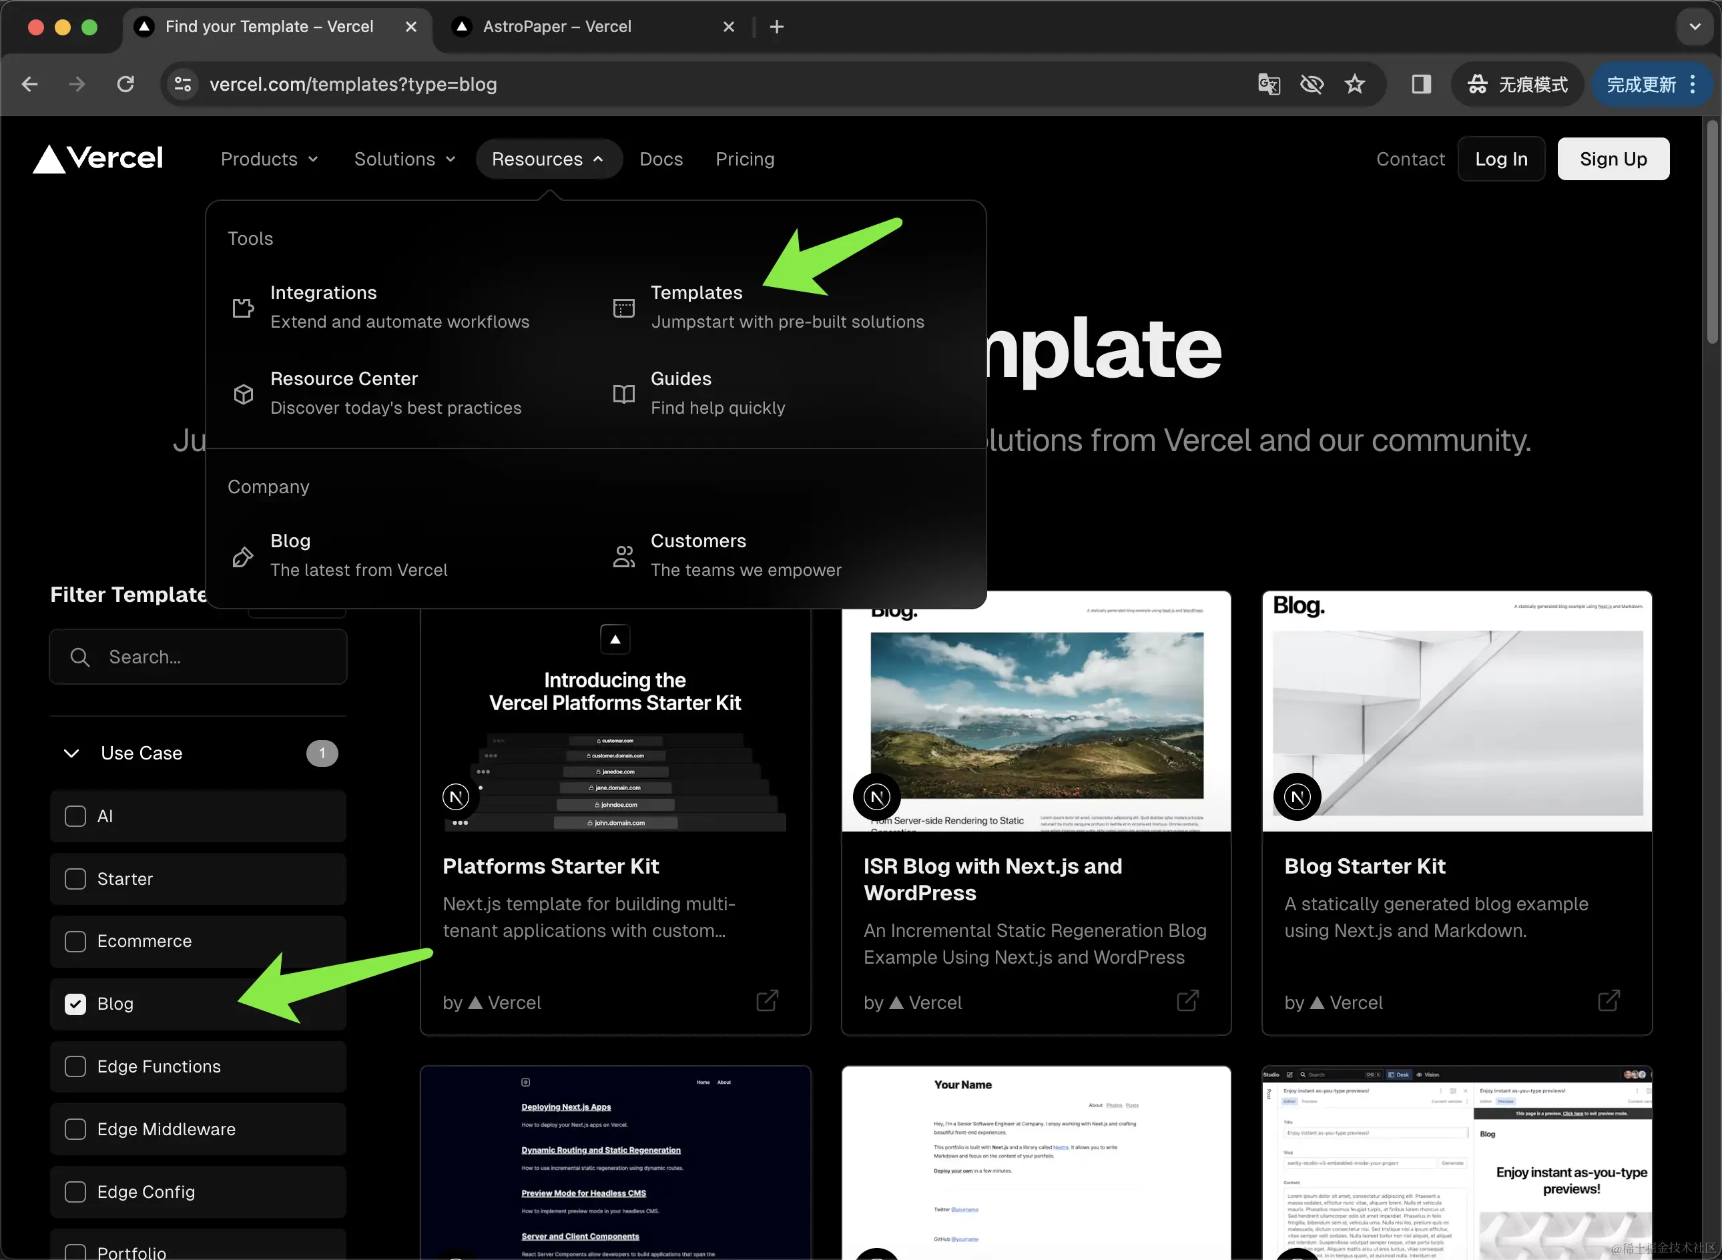Expand the Products dropdown menu
The image size is (1722, 1260).
coord(269,159)
